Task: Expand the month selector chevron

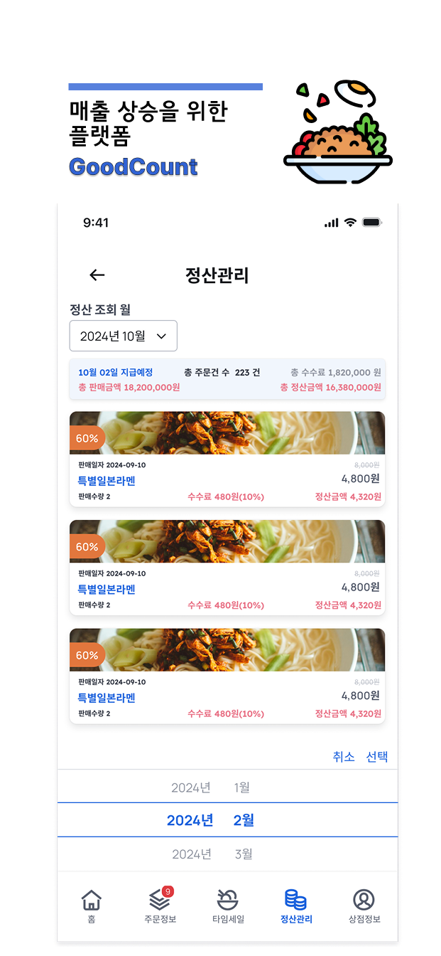Action: [x=161, y=336]
